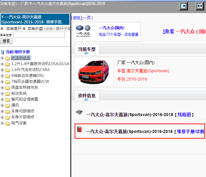This screenshot has height=177, width=206.
Task: Click 年份:2016-2018 text
Action: [x=132, y=79]
